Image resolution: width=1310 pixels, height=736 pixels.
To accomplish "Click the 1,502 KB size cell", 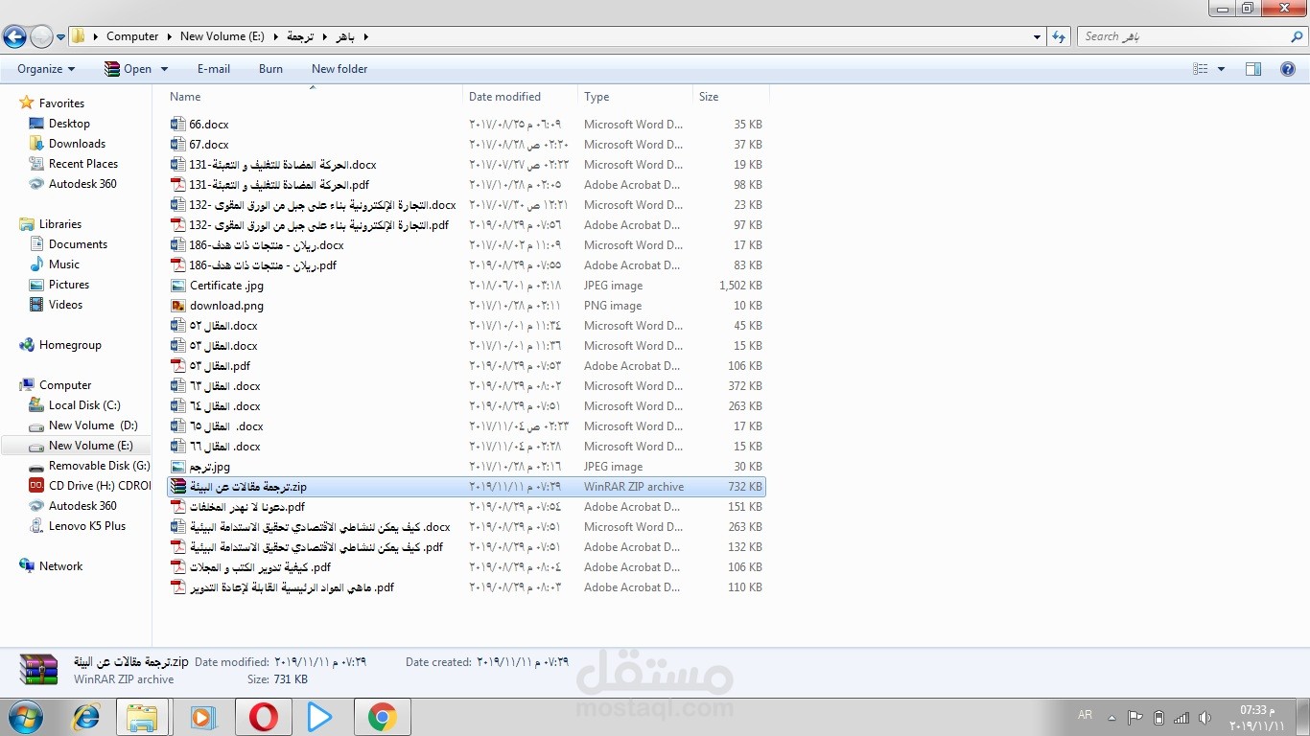I will 740,286.
